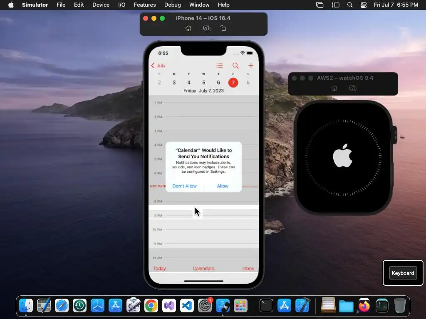
Task: Select the highlighted day 7
Action: click(233, 83)
